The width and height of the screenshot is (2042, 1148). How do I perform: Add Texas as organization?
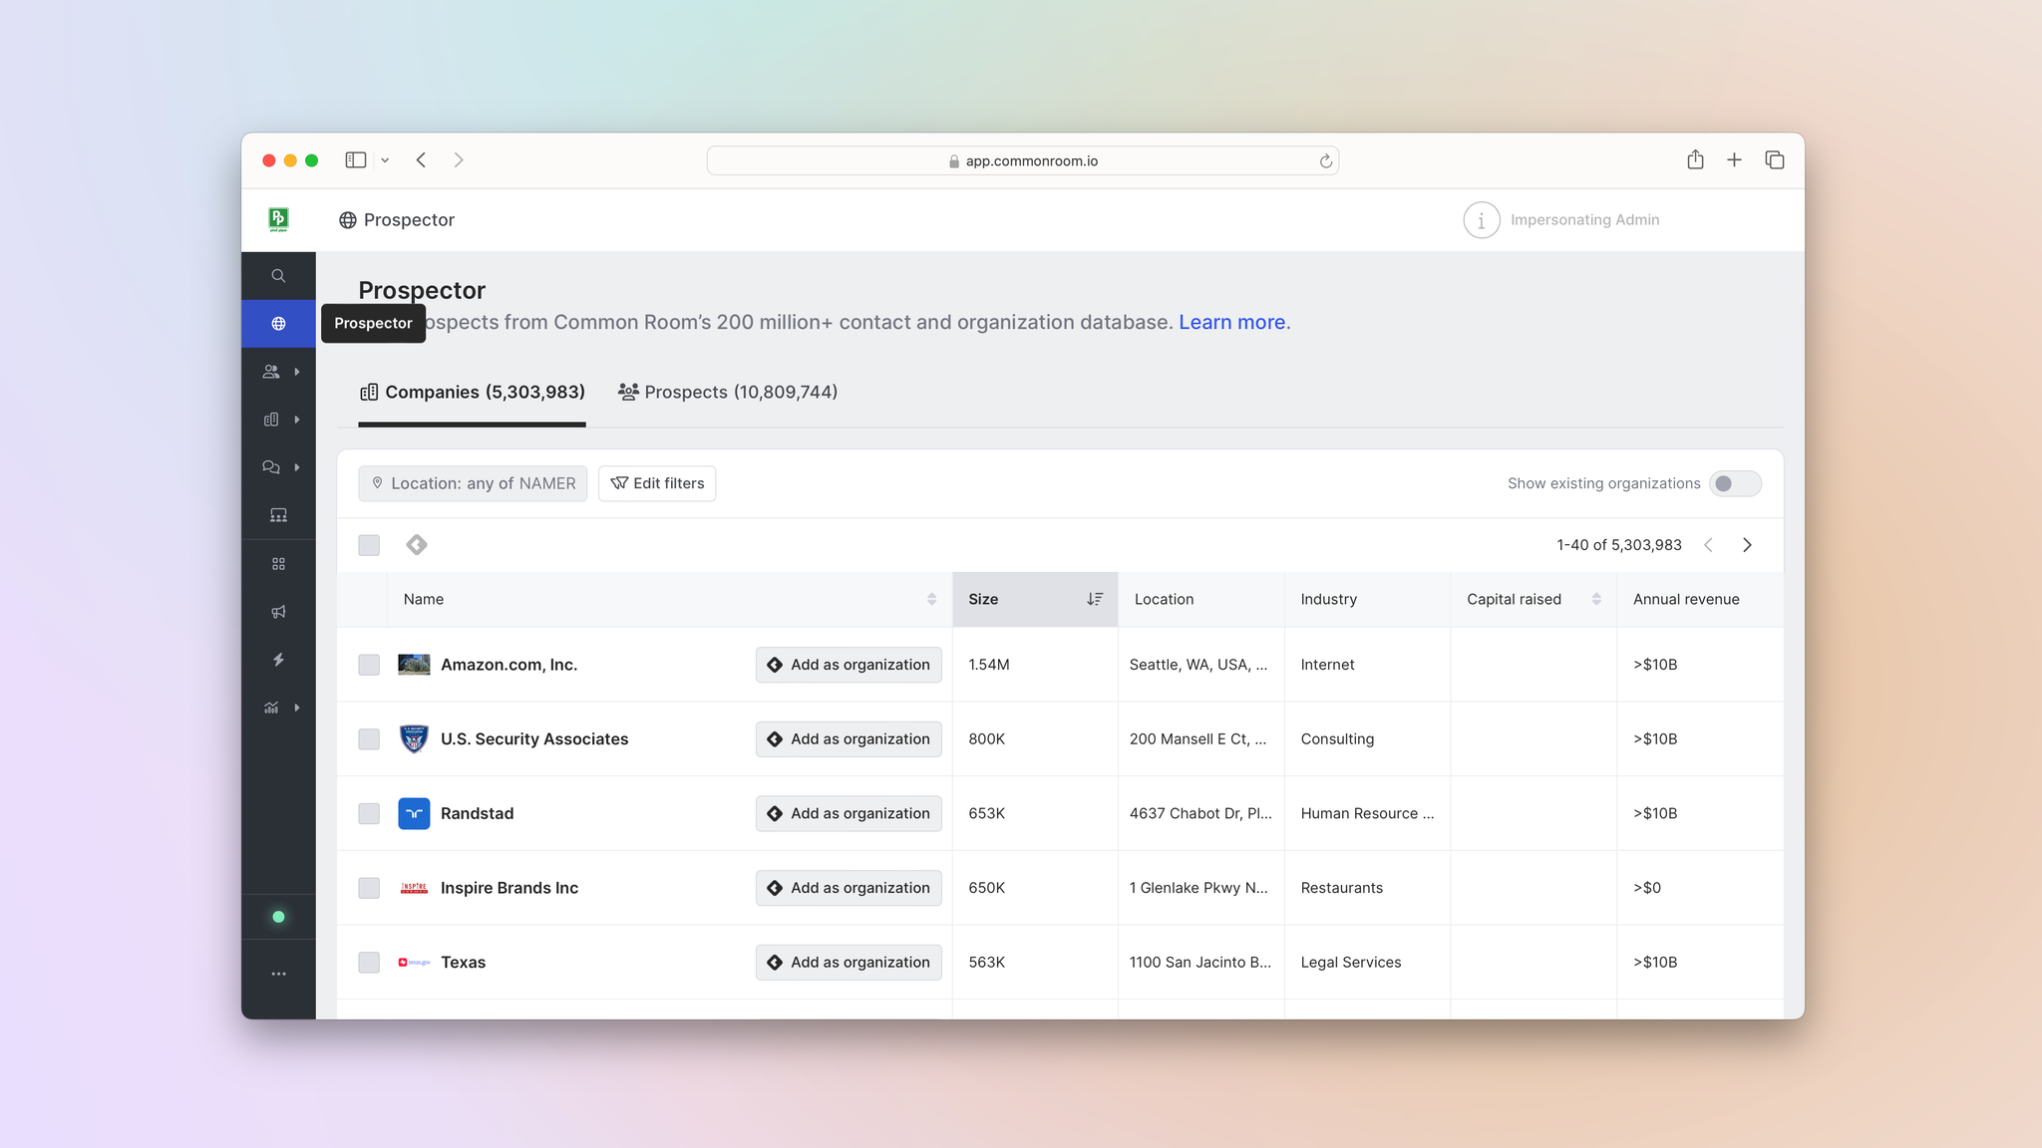[x=849, y=963]
